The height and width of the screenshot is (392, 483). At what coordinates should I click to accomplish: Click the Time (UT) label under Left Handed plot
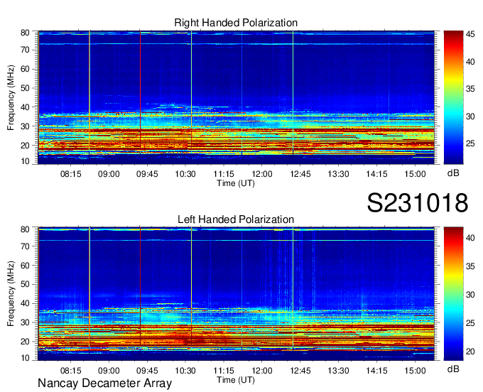coord(236,380)
